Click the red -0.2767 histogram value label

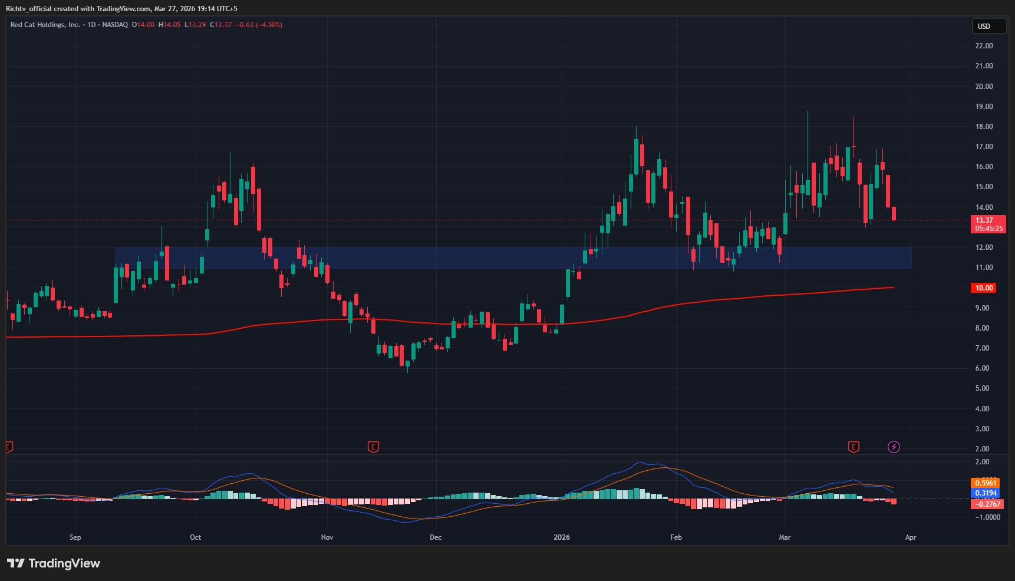[987, 504]
